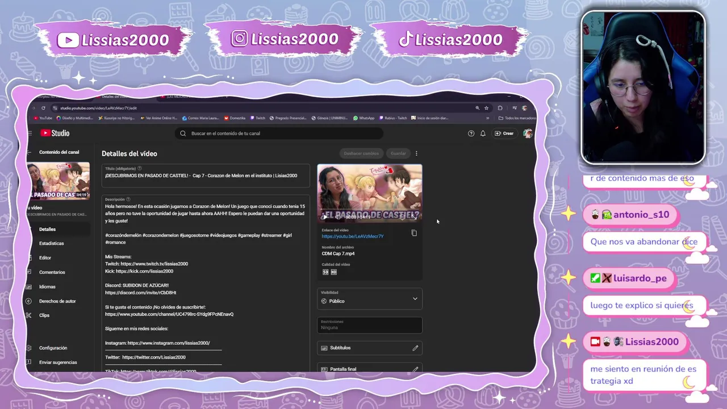727x409 pixels.
Task: Open the youtu.be video link
Action: 352,236
